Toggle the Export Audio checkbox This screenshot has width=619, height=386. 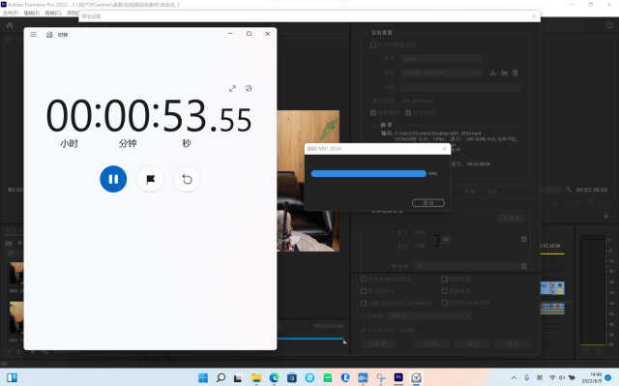408,113
